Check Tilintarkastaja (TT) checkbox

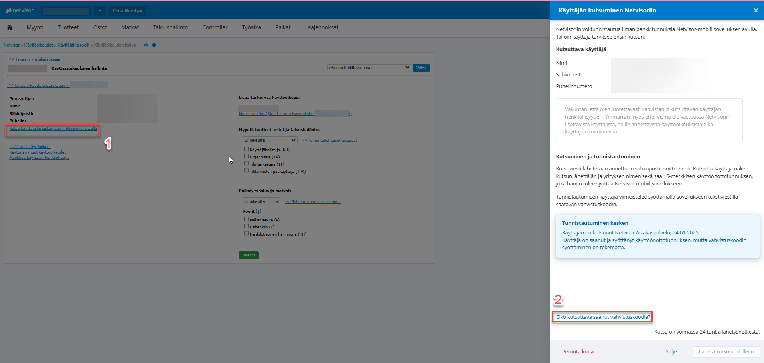coord(246,164)
